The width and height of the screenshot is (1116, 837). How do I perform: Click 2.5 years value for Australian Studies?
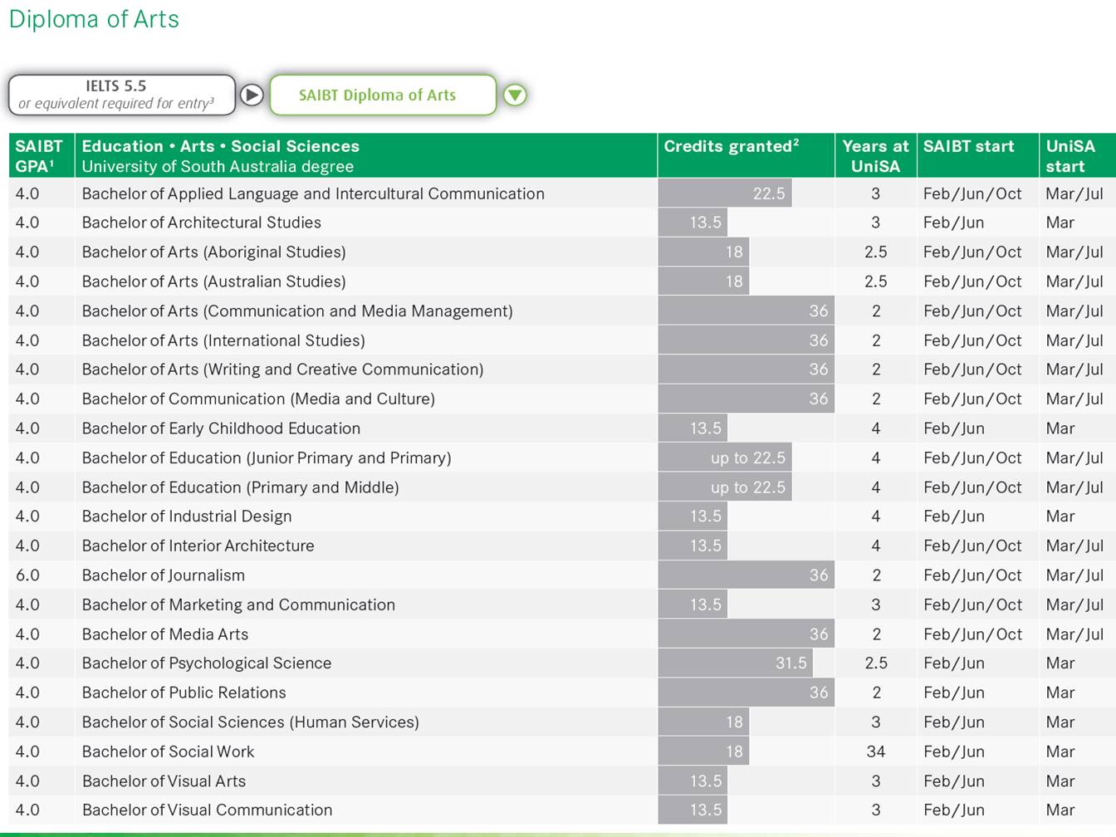tap(876, 281)
